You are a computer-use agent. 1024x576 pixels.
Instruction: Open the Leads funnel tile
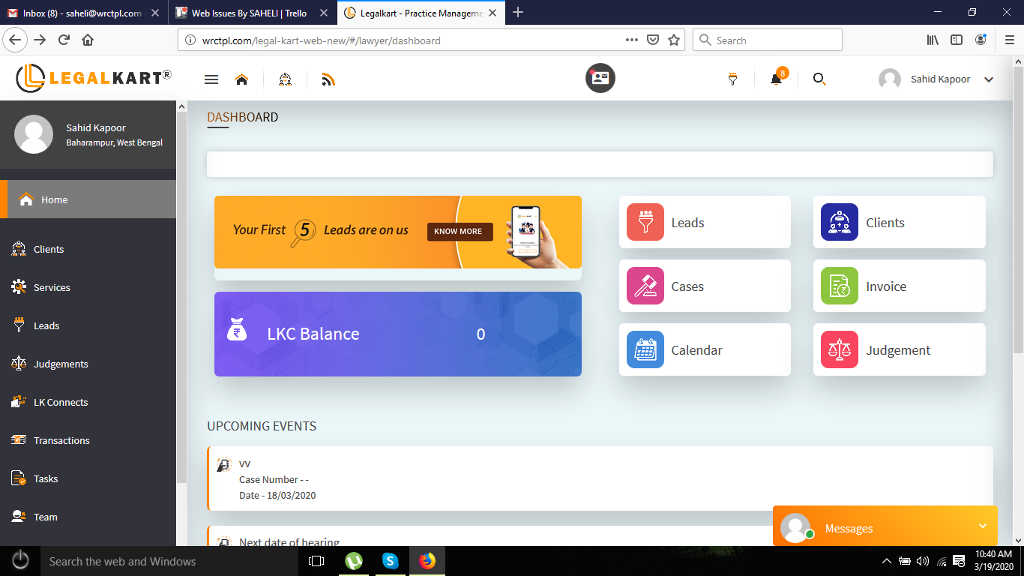coord(704,223)
